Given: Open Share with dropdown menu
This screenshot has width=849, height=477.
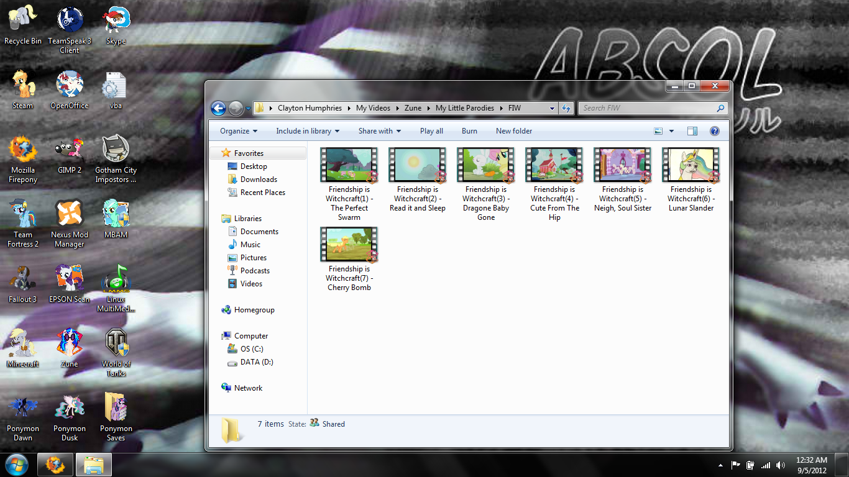Looking at the screenshot, I should click(379, 131).
